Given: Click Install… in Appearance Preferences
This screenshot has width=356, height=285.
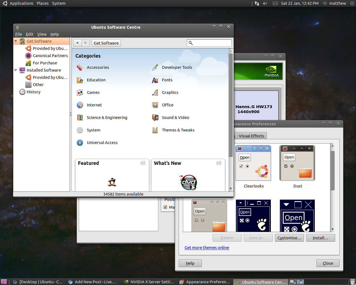Looking at the screenshot, I should point(320,238).
